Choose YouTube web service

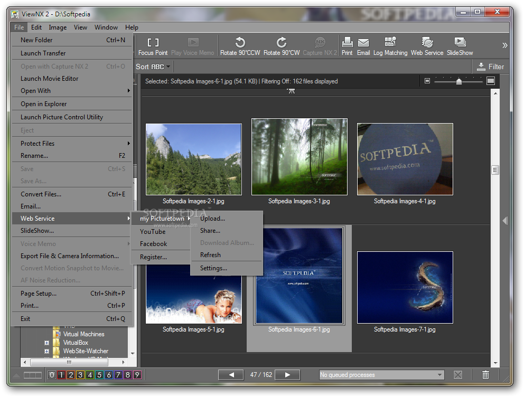[x=161, y=232]
